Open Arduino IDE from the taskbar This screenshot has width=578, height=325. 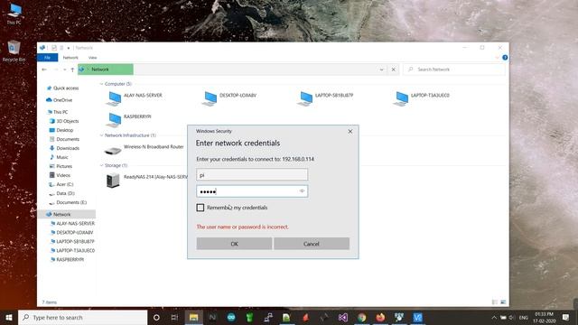pos(231,317)
